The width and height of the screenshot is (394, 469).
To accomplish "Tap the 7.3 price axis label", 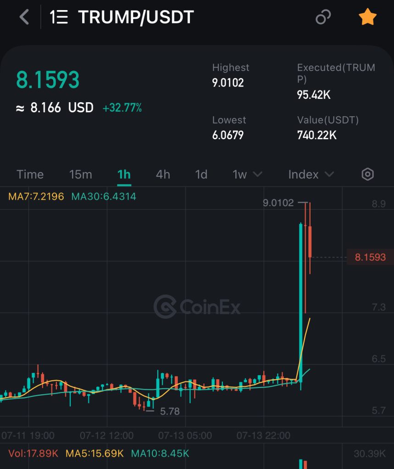I will 379,307.
